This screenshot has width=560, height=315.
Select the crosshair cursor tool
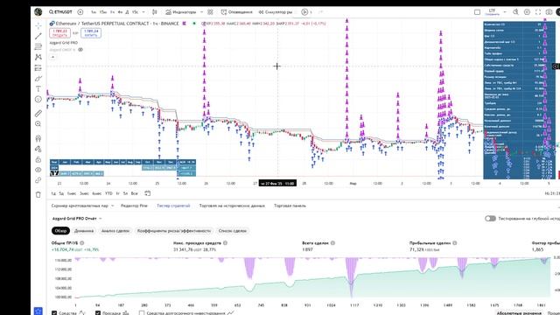38,25
